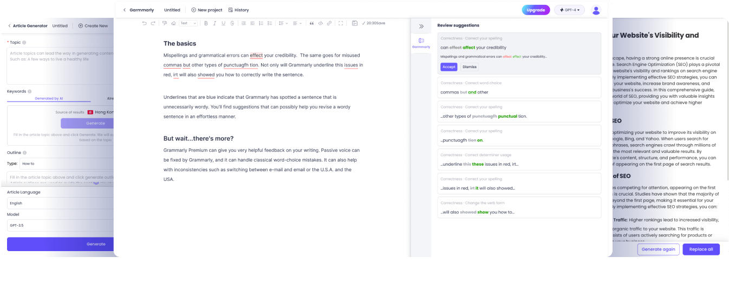Open the user profile avatar
The height and width of the screenshot is (297, 729).
tap(596, 10)
